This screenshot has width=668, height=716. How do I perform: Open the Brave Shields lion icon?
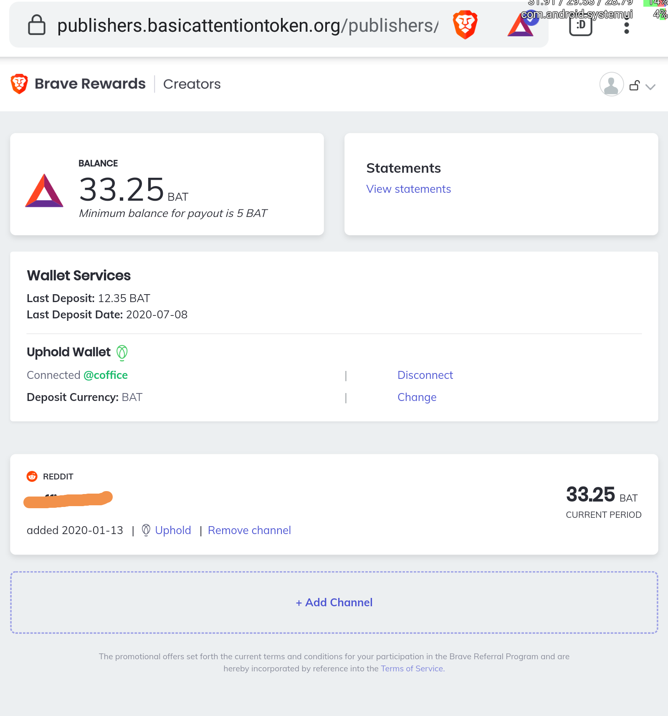pos(465,25)
